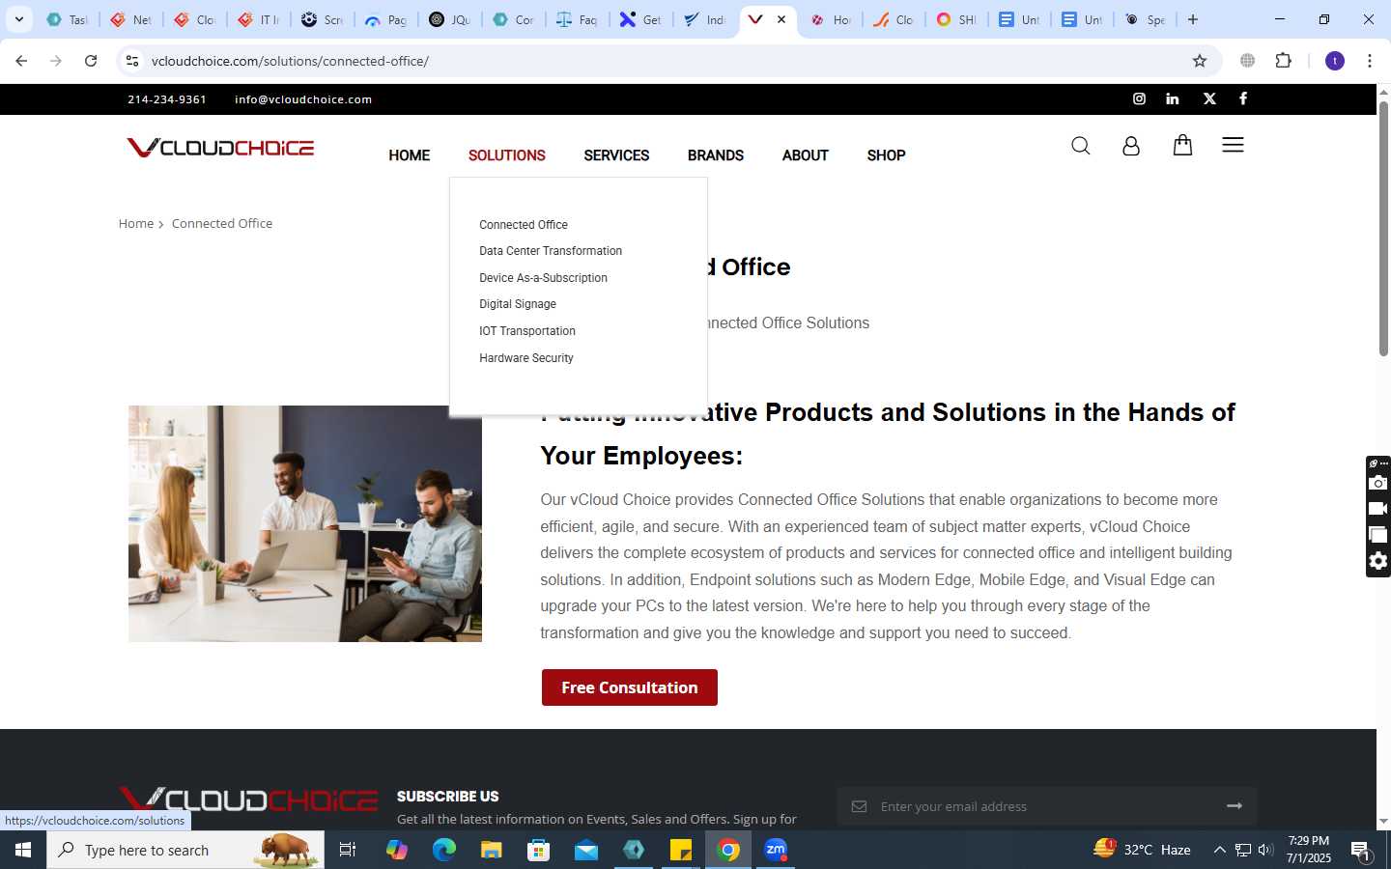Open Chrome in the taskbar
This screenshot has width=1391, height=869.
coord(729,850)
